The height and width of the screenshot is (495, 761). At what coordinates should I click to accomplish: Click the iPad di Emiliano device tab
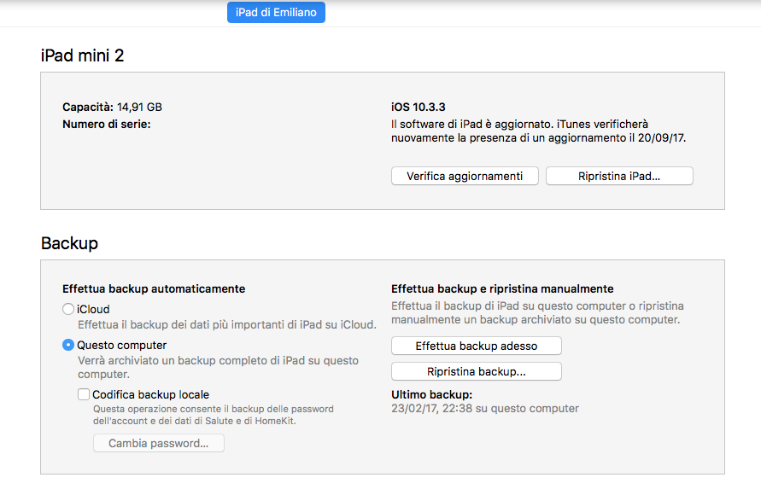(276, 13)
